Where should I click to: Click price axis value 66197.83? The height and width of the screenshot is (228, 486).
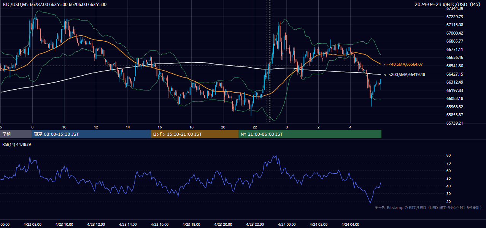(x=455, y=90)
